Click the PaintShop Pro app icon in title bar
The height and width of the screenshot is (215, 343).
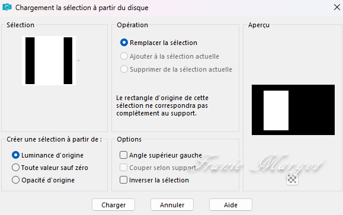pyautogui.click(x=7, y=7)
